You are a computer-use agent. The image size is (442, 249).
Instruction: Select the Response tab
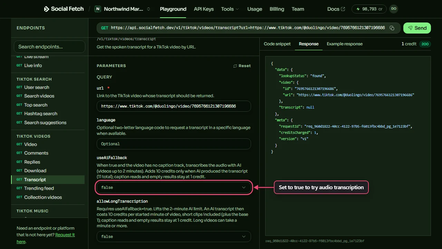[x=309, y=44]
